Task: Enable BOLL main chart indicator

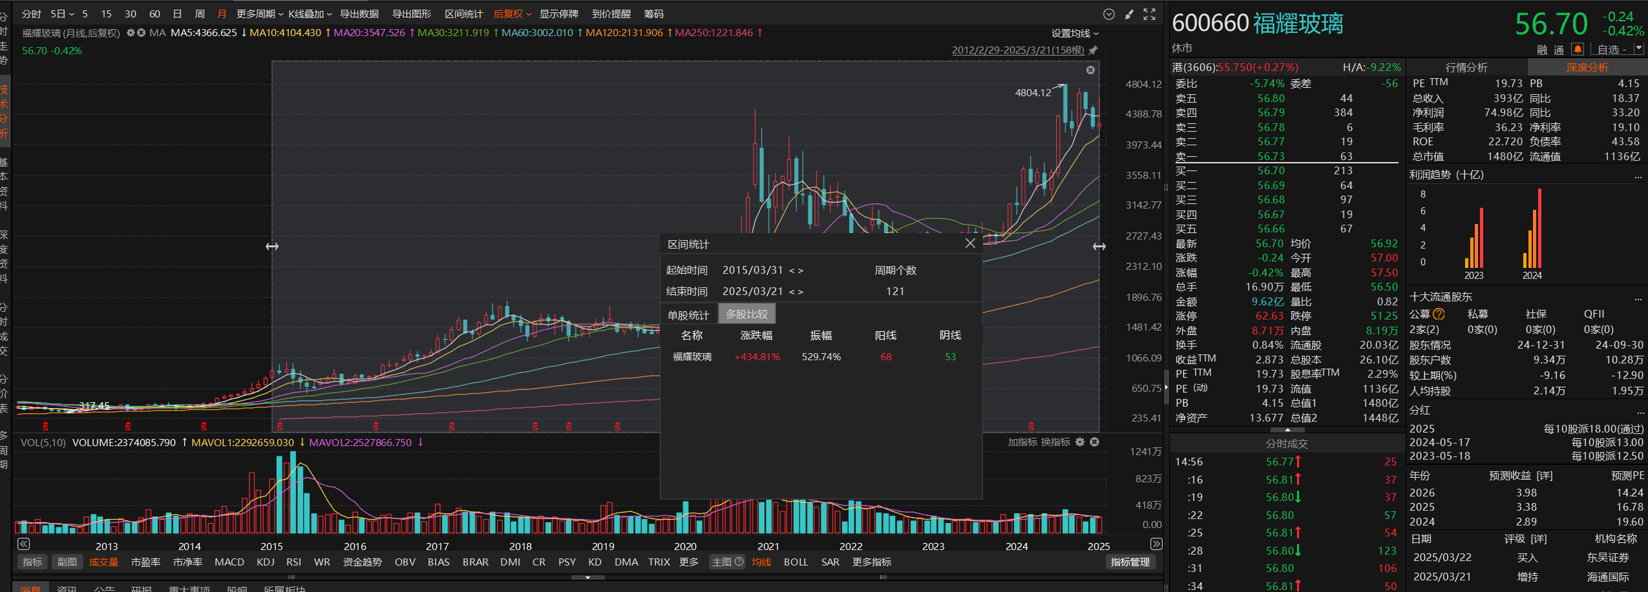Action: coord(796,562)
